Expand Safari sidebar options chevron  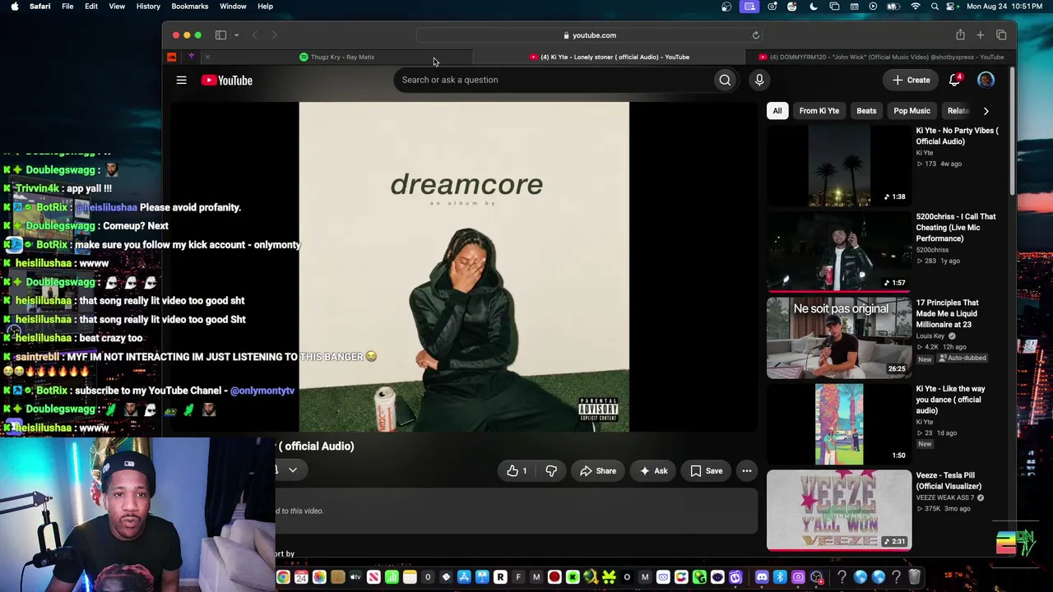click(x=236, y=35)
